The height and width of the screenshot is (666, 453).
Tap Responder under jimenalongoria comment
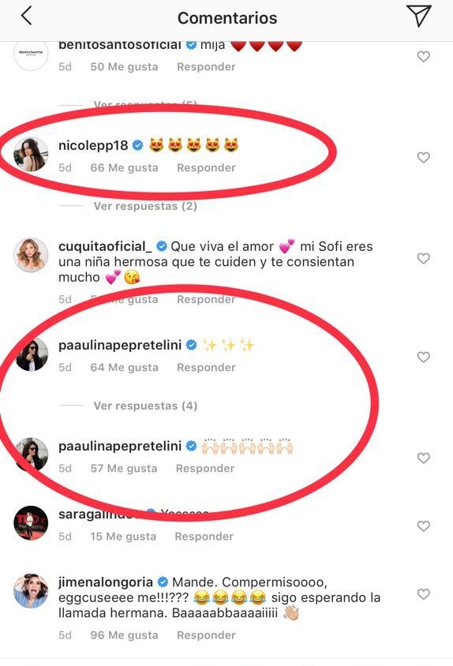tap(206, 635)
